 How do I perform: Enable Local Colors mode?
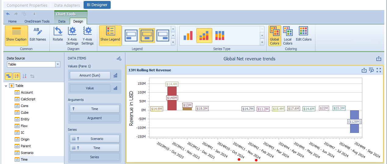pos(288,35)
